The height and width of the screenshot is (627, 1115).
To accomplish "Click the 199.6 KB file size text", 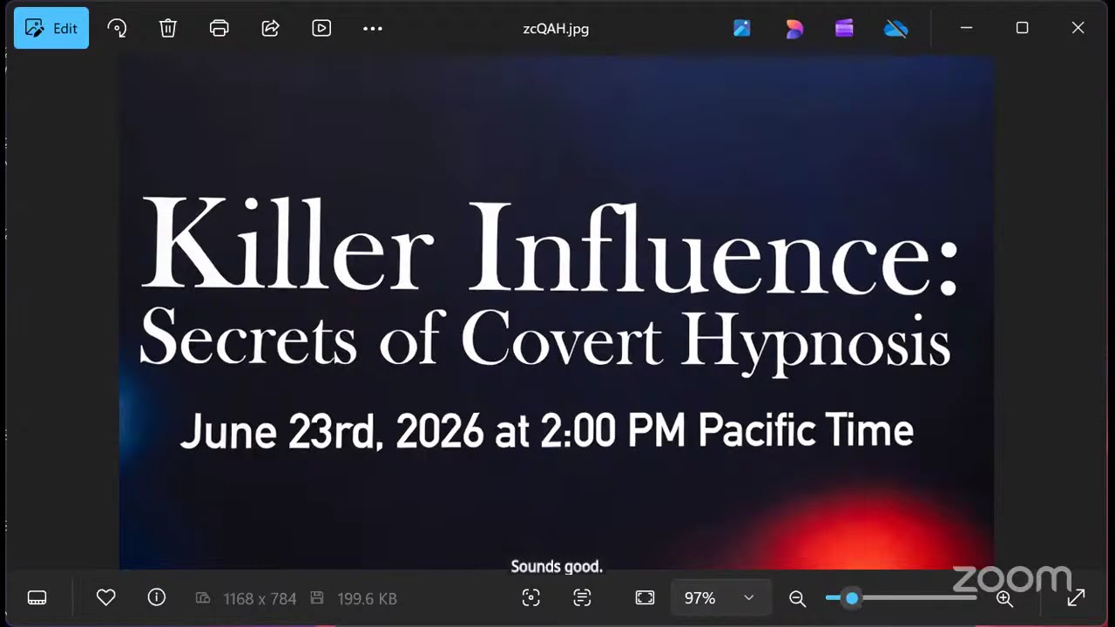I will pyautogui.click(x=367, y=598).
